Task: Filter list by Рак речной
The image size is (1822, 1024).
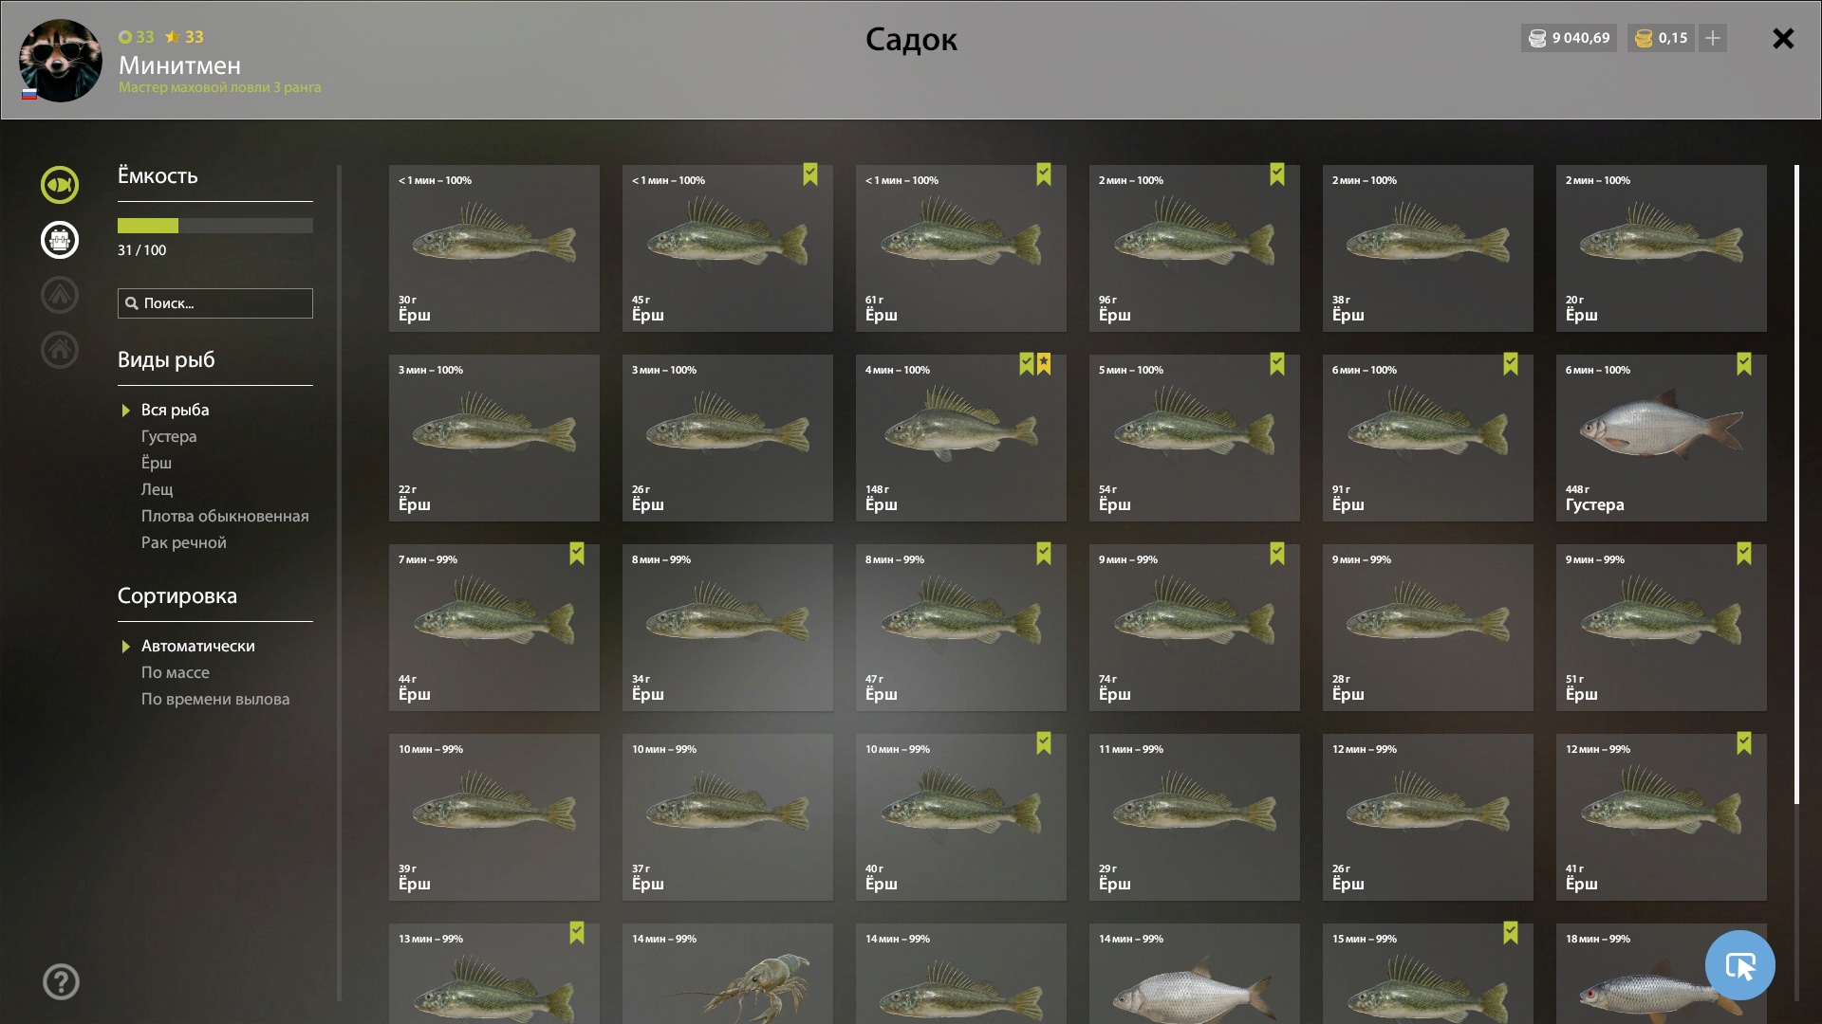Action: point(184,542)
